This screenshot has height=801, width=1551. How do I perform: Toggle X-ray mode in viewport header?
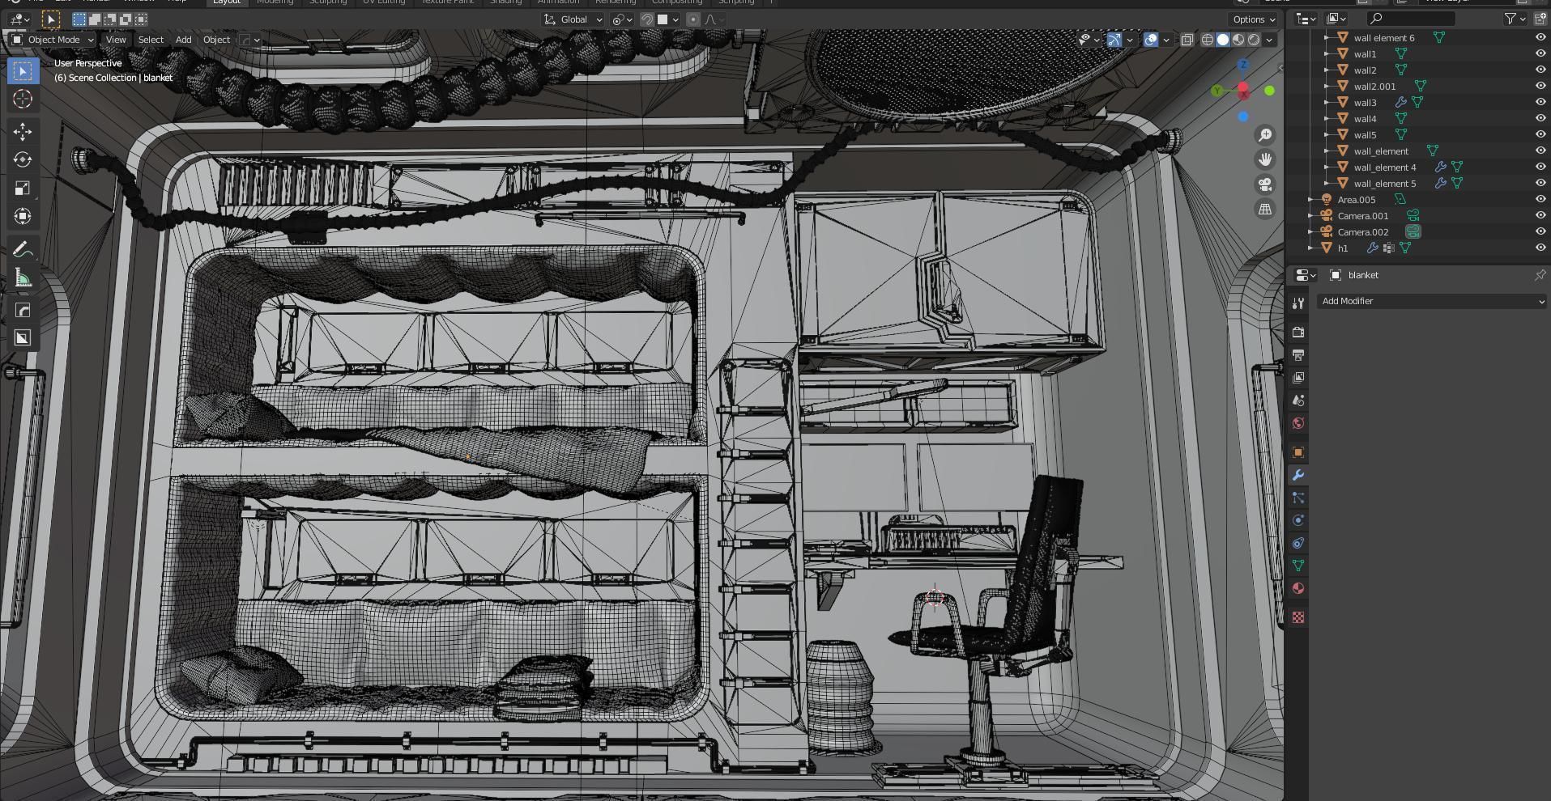[1187, 40]
